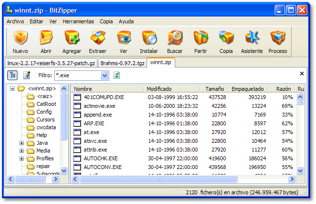This screenshot has width=316, height=204.
Task: Click the 69% ratio for actmovie.exe
Action: [287, 106]
